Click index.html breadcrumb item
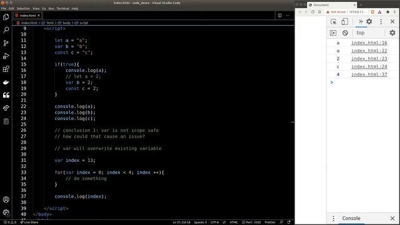400x225 pixels. click(29, 22)
